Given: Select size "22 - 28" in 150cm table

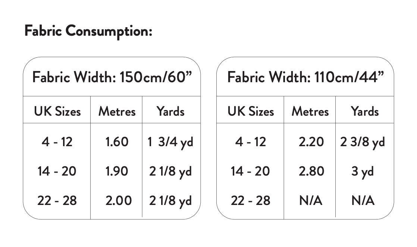Looking at the screenshot, I should pyautogui.click(x=57, y=201).
